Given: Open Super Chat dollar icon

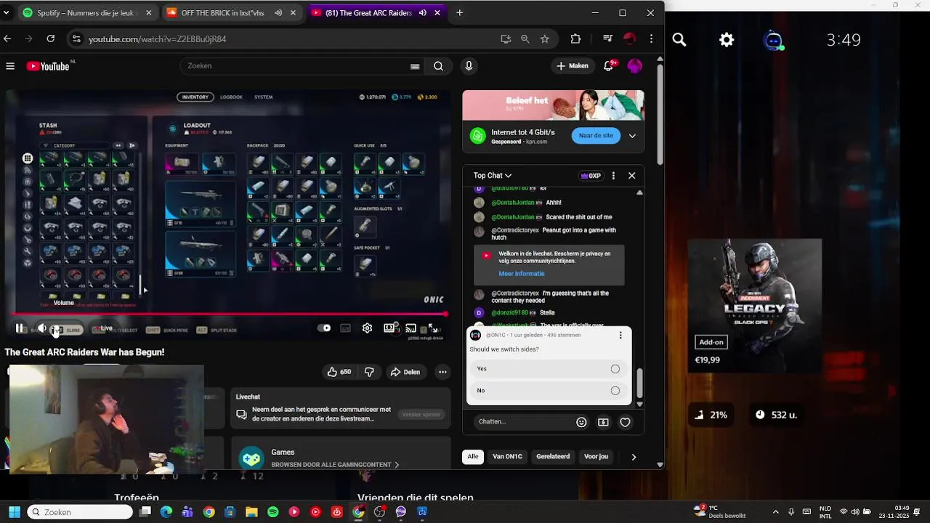Looking at the screenshot, I should (x=603, y=422).
